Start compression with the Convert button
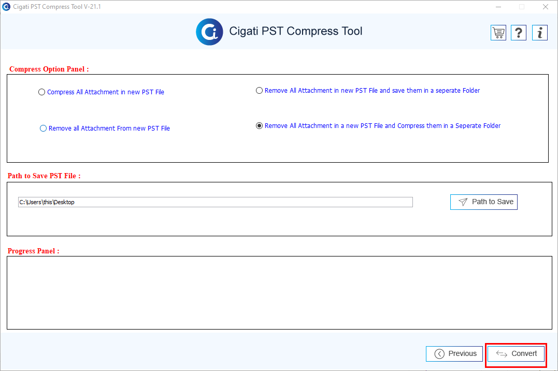Image resolution: width=558 pixels, height=371 pixels. [x=516, y=353]
